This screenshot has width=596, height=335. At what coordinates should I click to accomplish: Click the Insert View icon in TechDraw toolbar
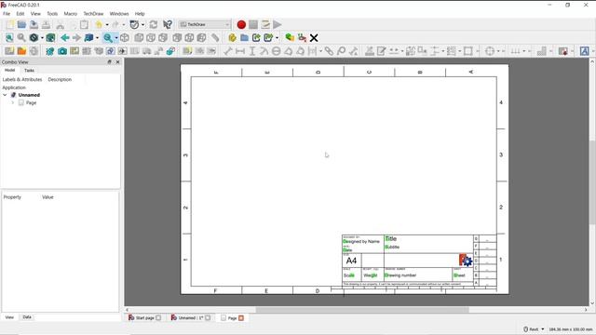click(x=49, y=51)
